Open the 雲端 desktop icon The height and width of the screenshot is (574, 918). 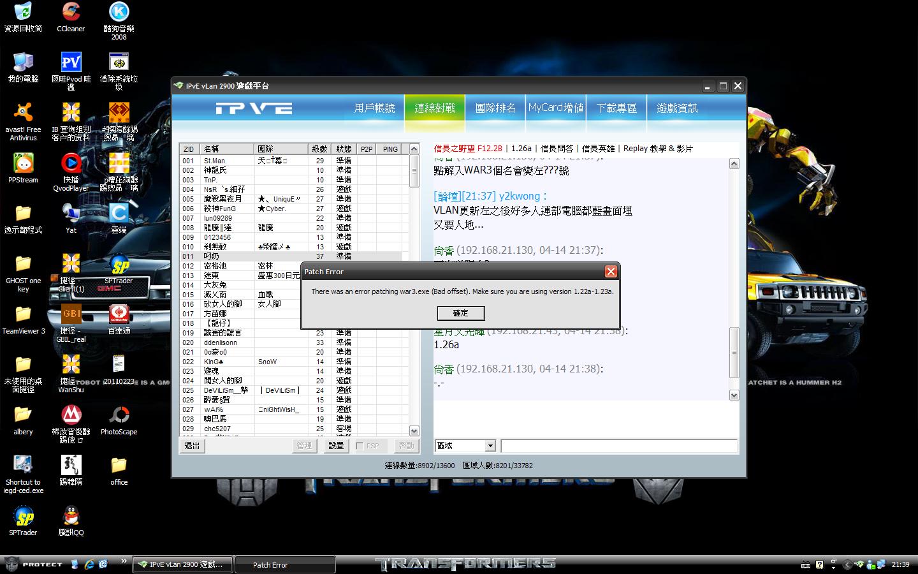(x=119, y=218)
